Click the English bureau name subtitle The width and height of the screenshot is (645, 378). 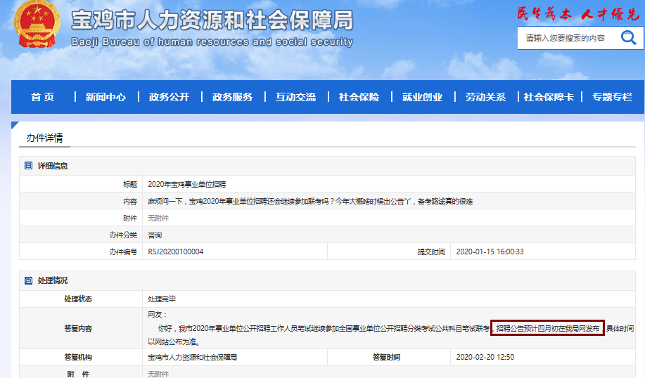click(x=212, y=41)
